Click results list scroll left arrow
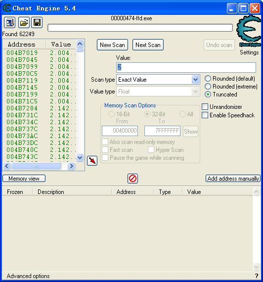The width and height of the screenshot is (263, 282). [7, 166]
